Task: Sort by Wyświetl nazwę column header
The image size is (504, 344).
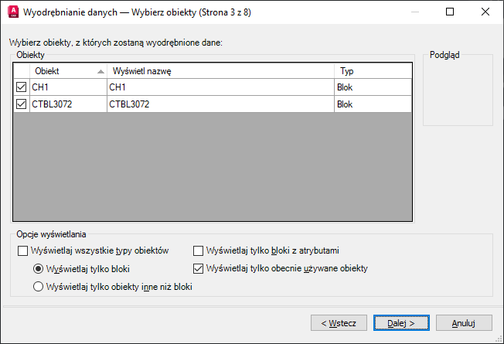Action: click(220, 71)
